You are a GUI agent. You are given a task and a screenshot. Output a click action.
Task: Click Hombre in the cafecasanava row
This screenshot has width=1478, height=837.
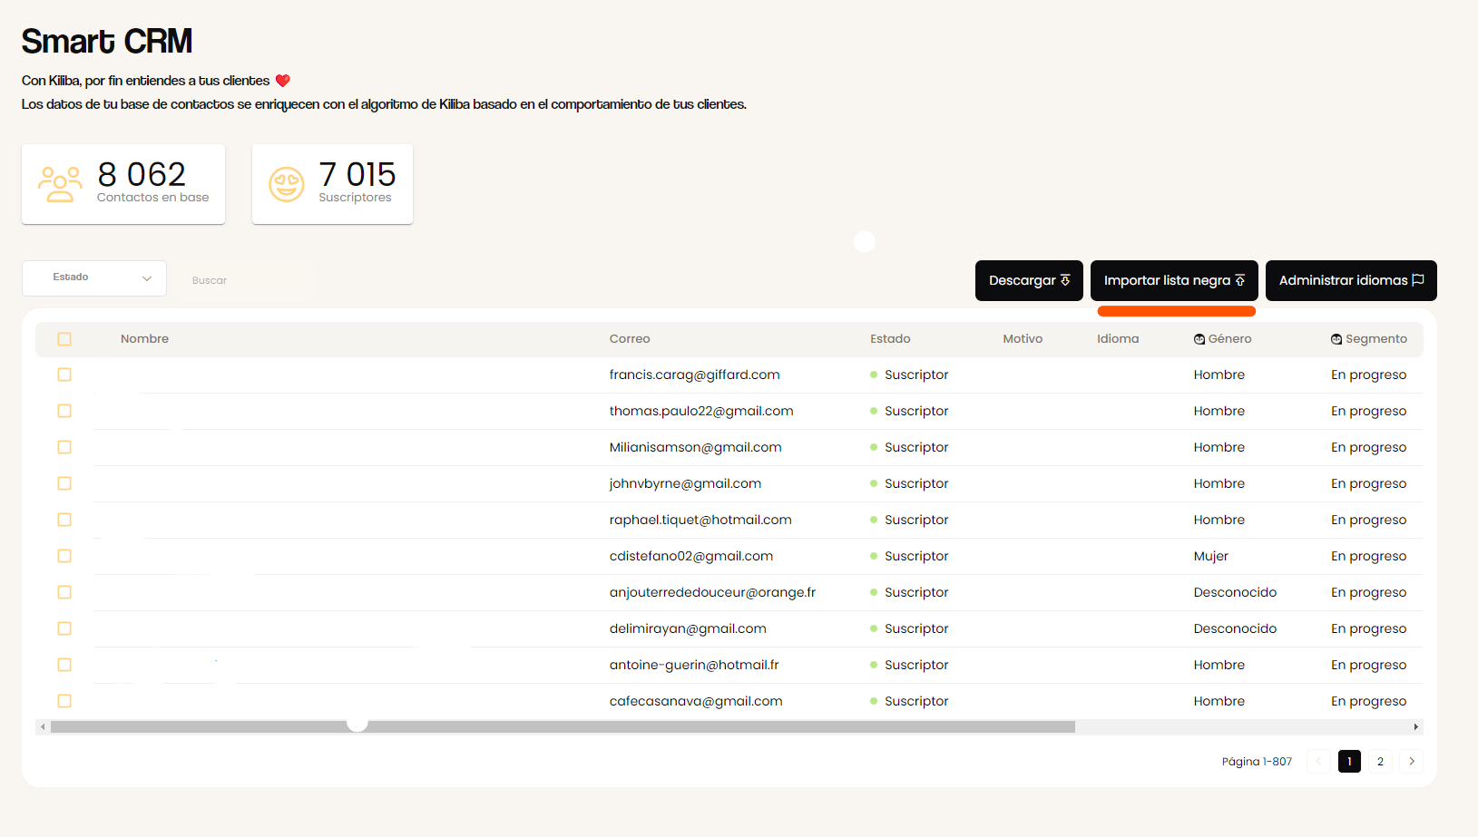(x=1219, y=701)
